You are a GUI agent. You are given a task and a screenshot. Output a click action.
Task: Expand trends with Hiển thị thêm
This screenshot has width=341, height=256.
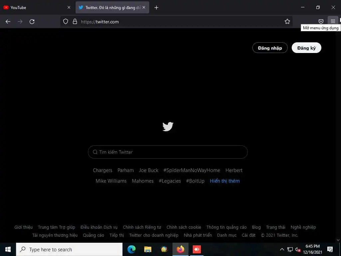[x=225, y=181]
